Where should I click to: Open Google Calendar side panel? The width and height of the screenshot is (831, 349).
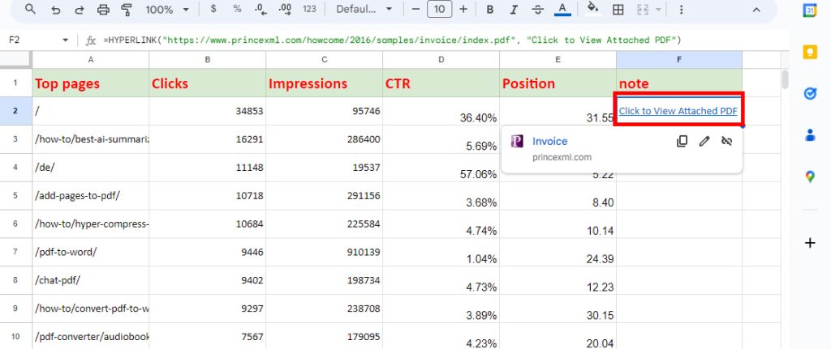pos(810,10)
